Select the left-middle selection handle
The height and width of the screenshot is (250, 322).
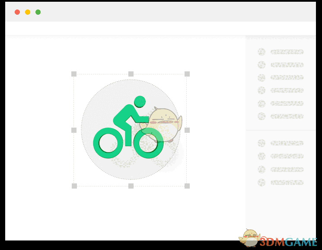(x=74, y=130)
